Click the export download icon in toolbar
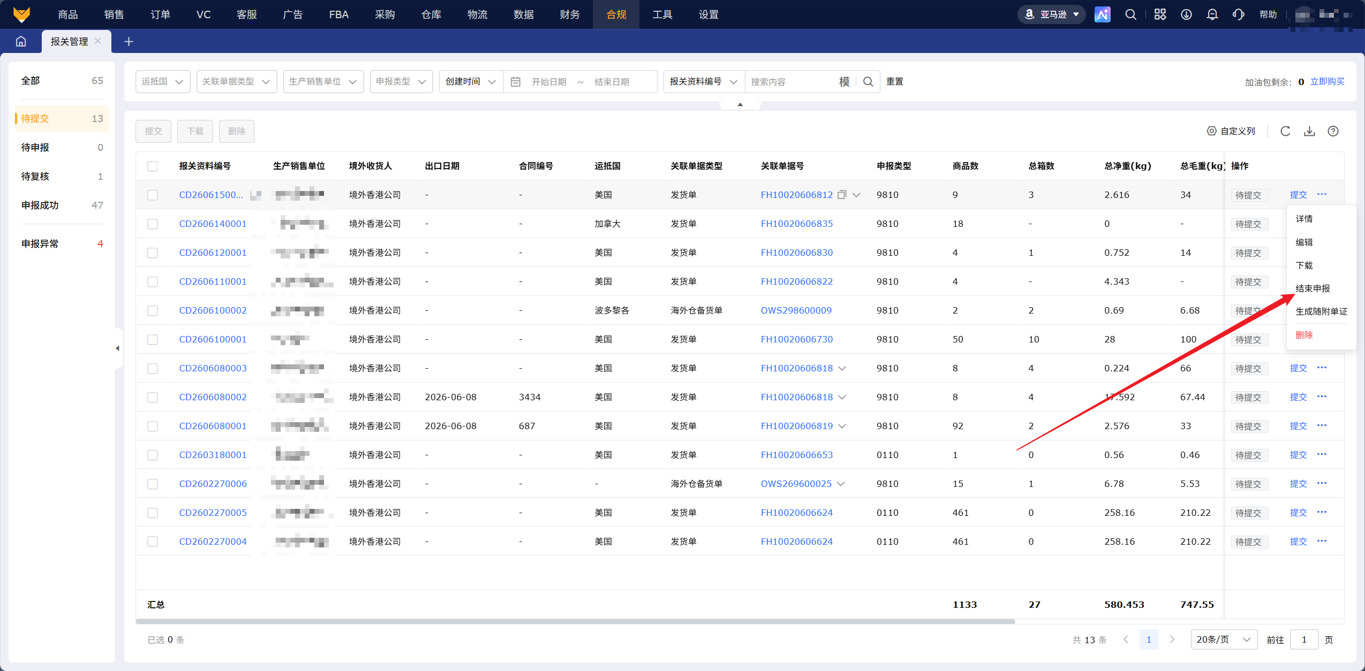Screen dimensions: 1365x671 (x=1309, y=131)
